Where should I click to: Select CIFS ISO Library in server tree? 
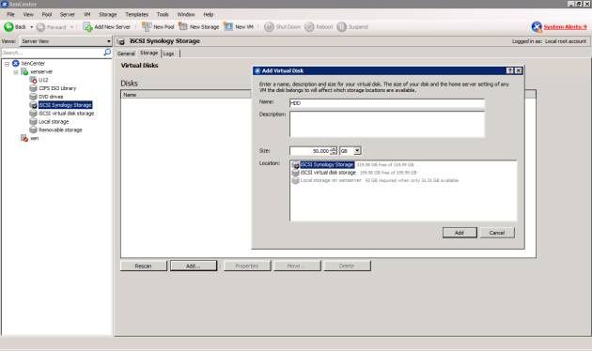pos(57,88)
